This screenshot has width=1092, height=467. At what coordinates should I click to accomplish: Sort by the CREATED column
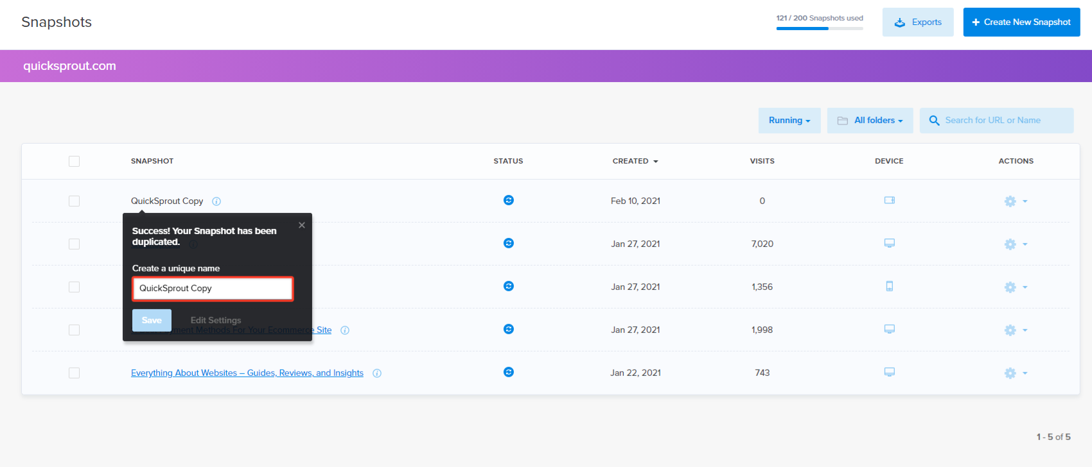pos(635,161)
